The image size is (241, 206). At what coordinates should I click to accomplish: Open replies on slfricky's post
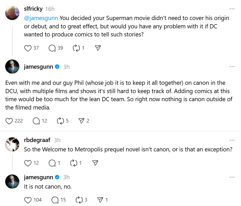pyautogui.click(x=52, y=48)
